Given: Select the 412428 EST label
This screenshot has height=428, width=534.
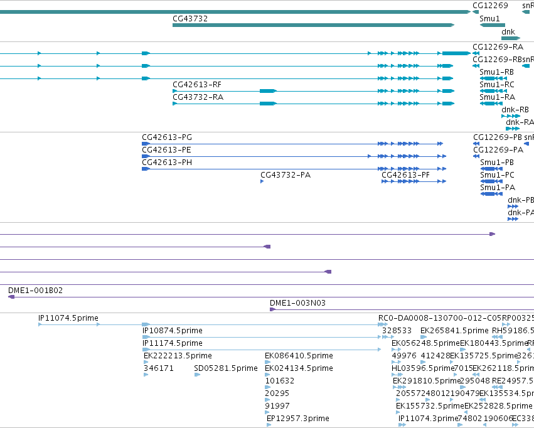Looking at the screenshot, I should (435, 356).
